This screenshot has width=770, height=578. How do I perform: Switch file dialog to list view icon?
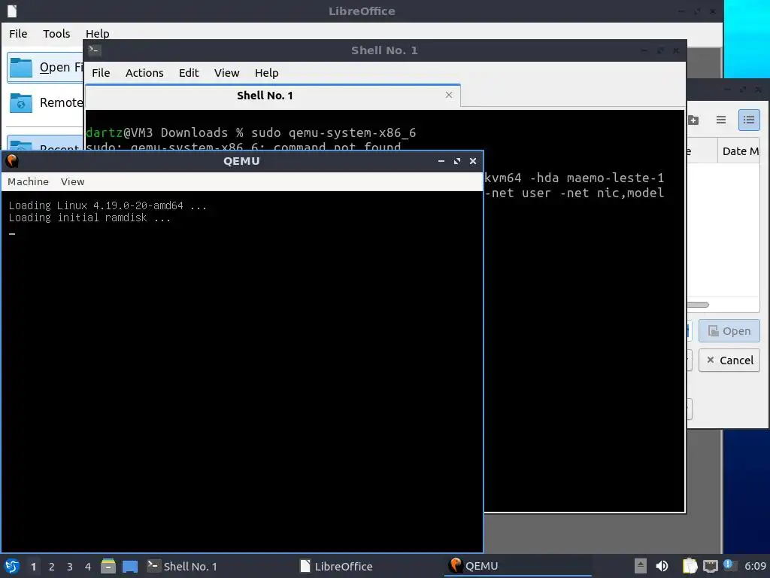(721, 120)
